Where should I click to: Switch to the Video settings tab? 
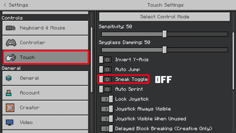click(46, 123)
